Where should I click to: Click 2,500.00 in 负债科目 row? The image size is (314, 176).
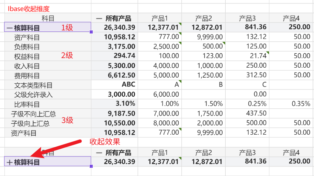coord(166,46)
